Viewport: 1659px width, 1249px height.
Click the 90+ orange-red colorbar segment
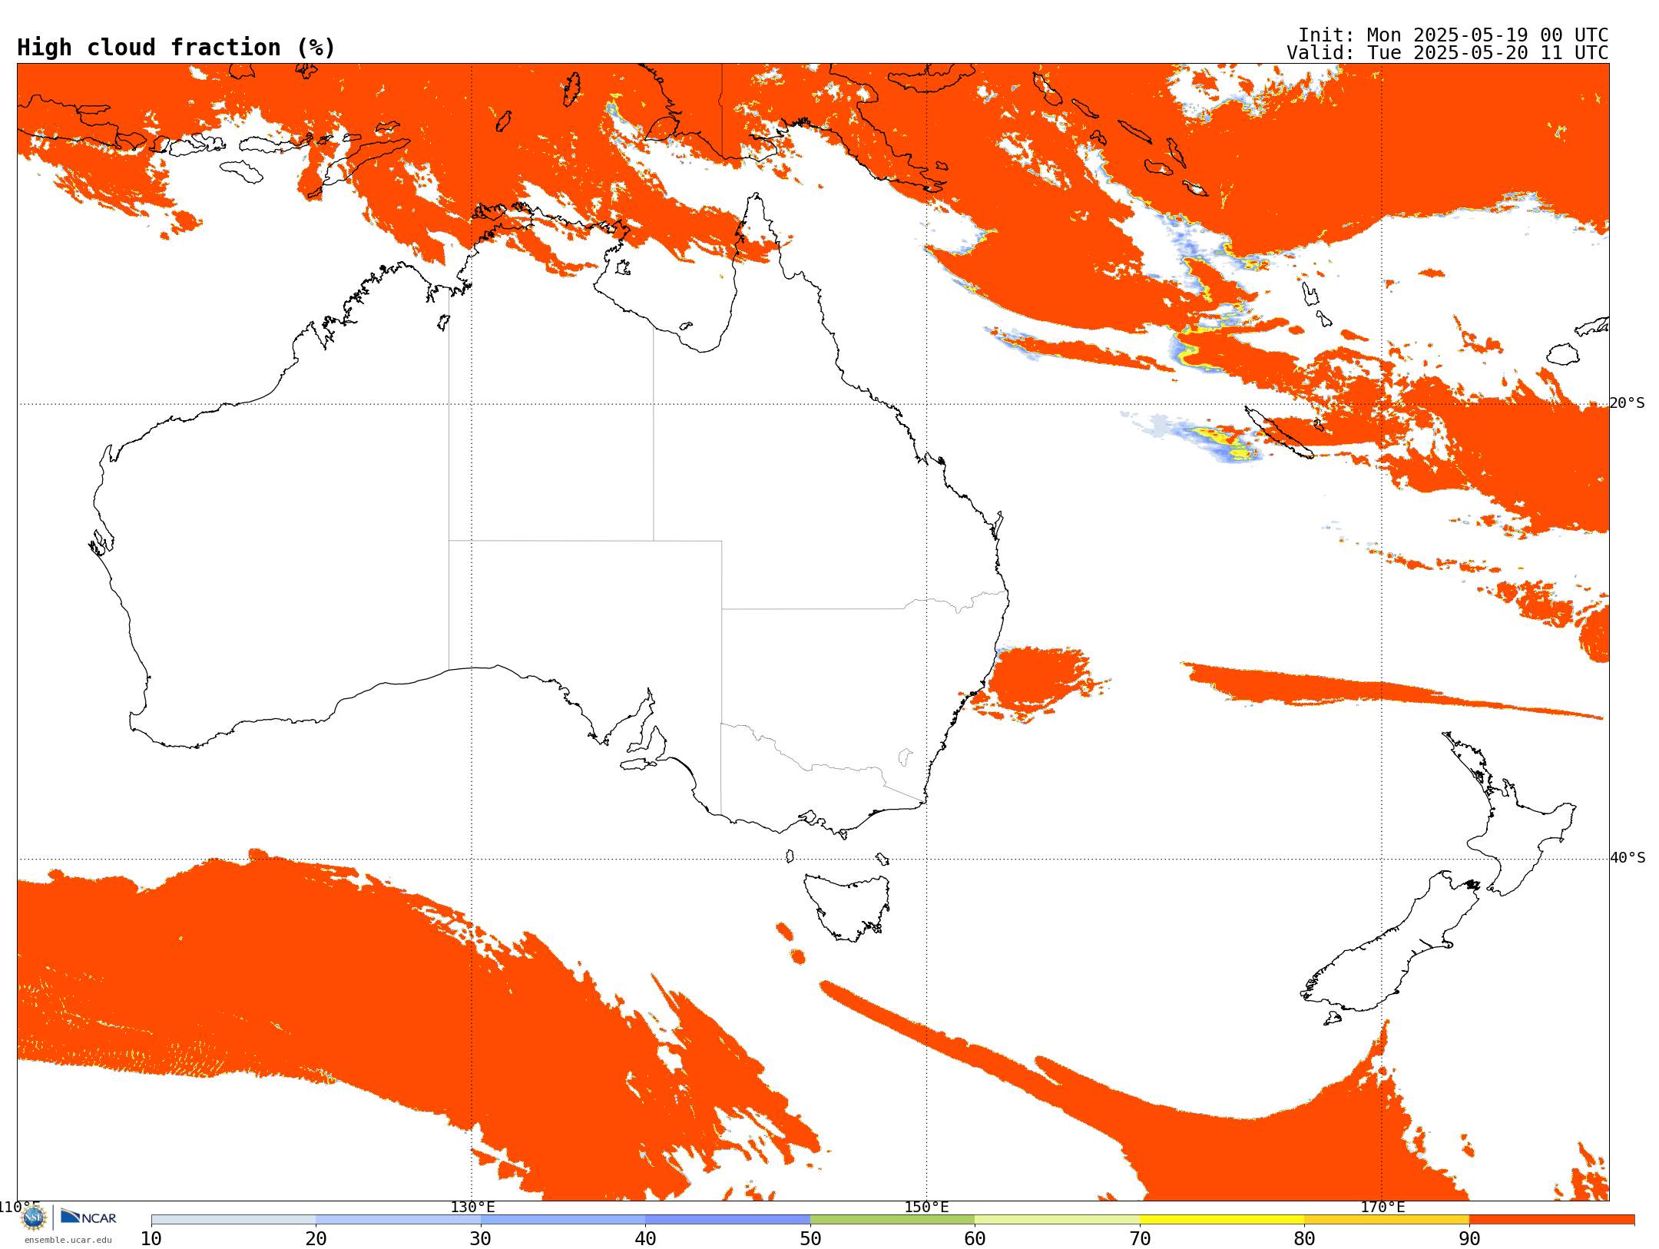click(x=1551, y=1220)
